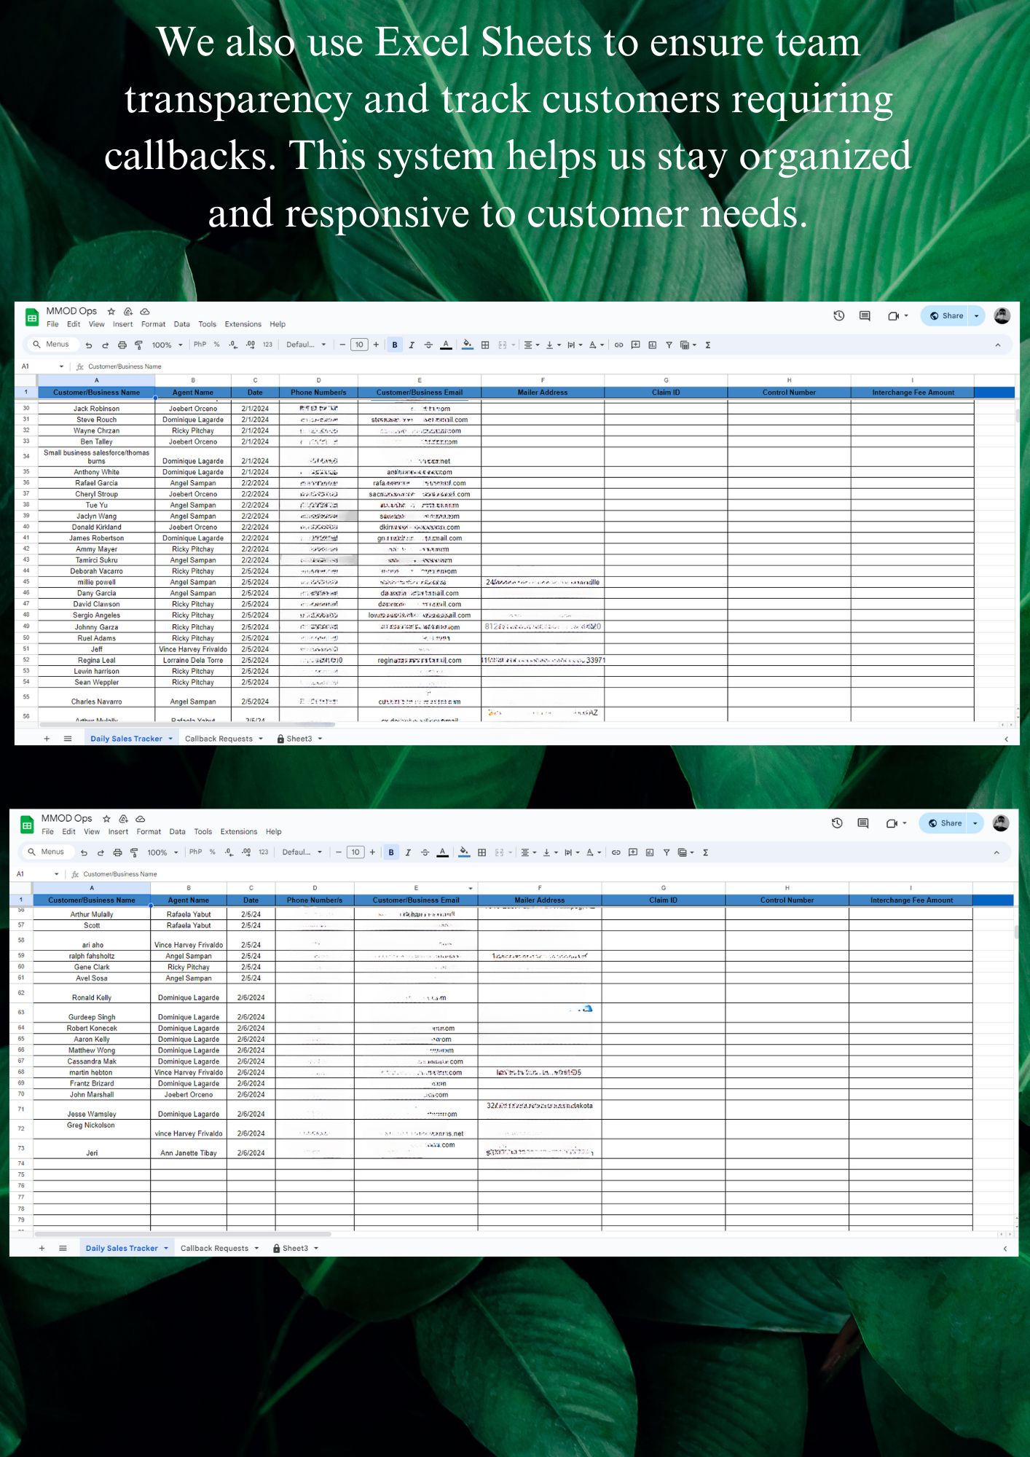Open version history in lower spreadsheet
The width and height of the screenshot is (1030, 1457).
(837, 823)
